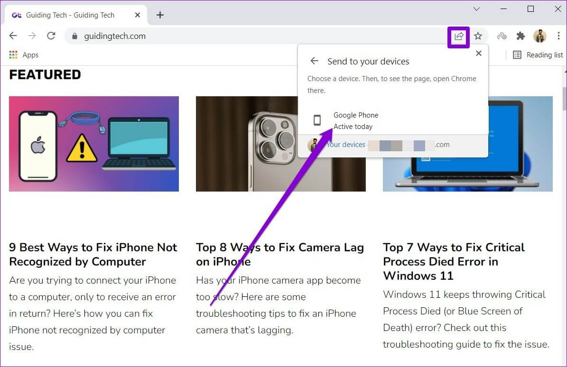Click 'Are you trying to connect your iPhone' summary
Viewport: 567px width, 367px height.
click(x=93, y=313)
